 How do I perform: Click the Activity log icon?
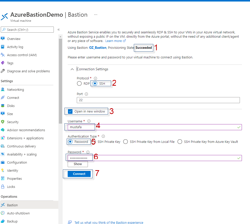[3, 47]
